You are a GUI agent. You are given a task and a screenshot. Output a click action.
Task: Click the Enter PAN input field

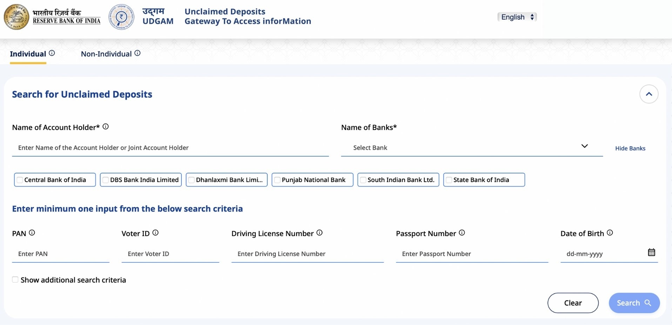(x=61, y=254)
